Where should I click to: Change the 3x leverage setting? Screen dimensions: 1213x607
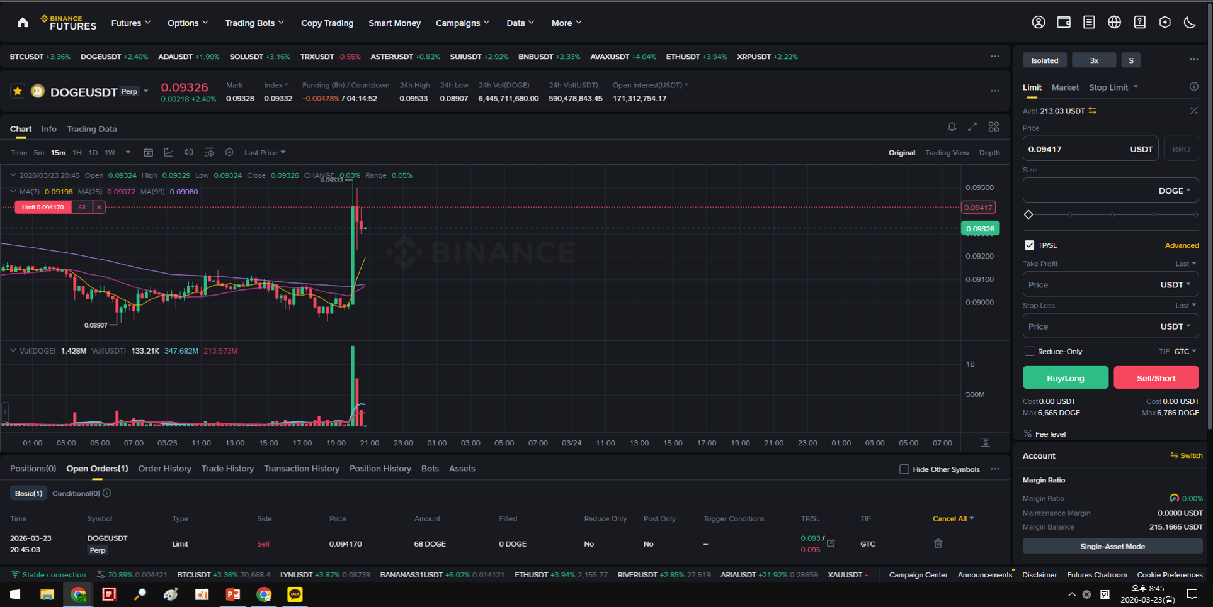(x=1094, y=60)
